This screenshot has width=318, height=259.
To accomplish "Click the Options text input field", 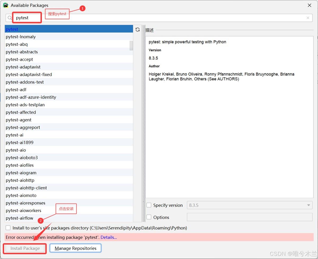I will 250,217.
